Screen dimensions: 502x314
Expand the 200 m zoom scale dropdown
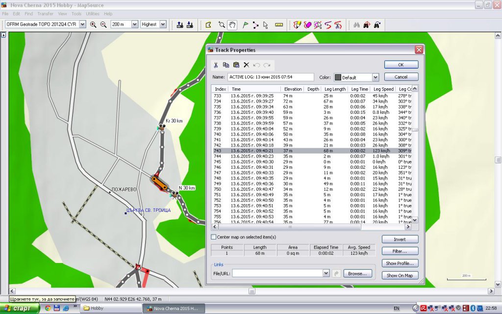pyautogui.click(x=134, y=25)
